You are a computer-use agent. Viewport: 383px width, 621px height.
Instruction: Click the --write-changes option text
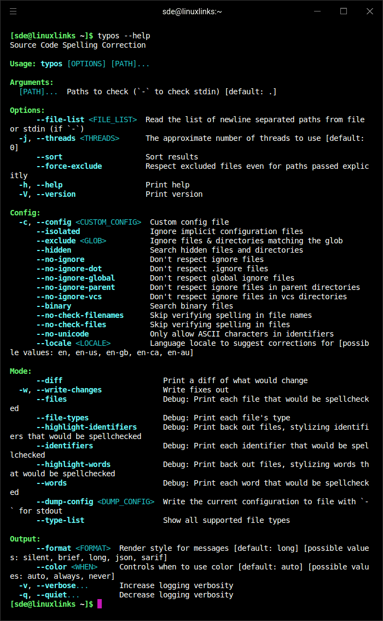click(69, 390)
